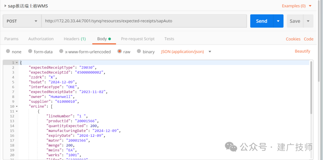Viewport: 323px width, 160px height.
Task: Open the Examples (0) dropdown
Action: point(297,6)
